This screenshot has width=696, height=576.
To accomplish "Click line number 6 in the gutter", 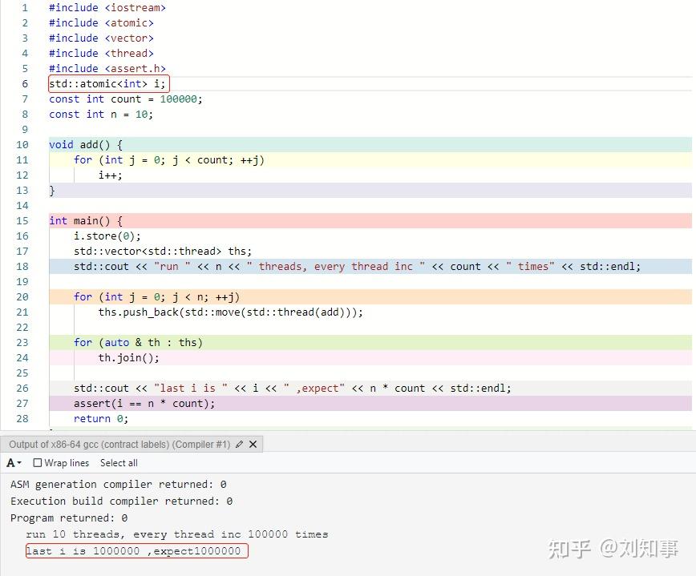I will click(24, 83).
